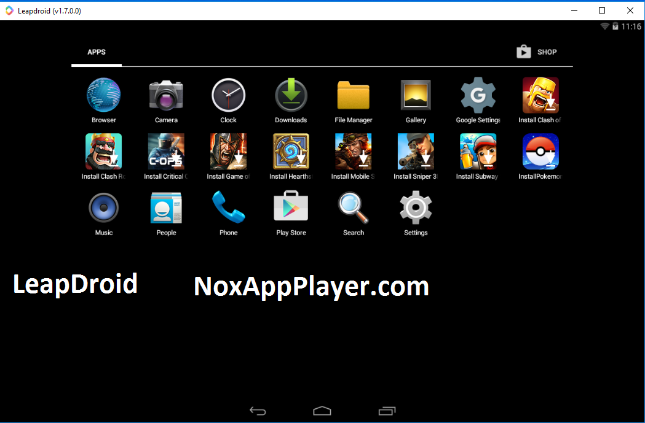Open the Settings app
The height and width of the screenshot is (423, 645).
pos(415,208)
